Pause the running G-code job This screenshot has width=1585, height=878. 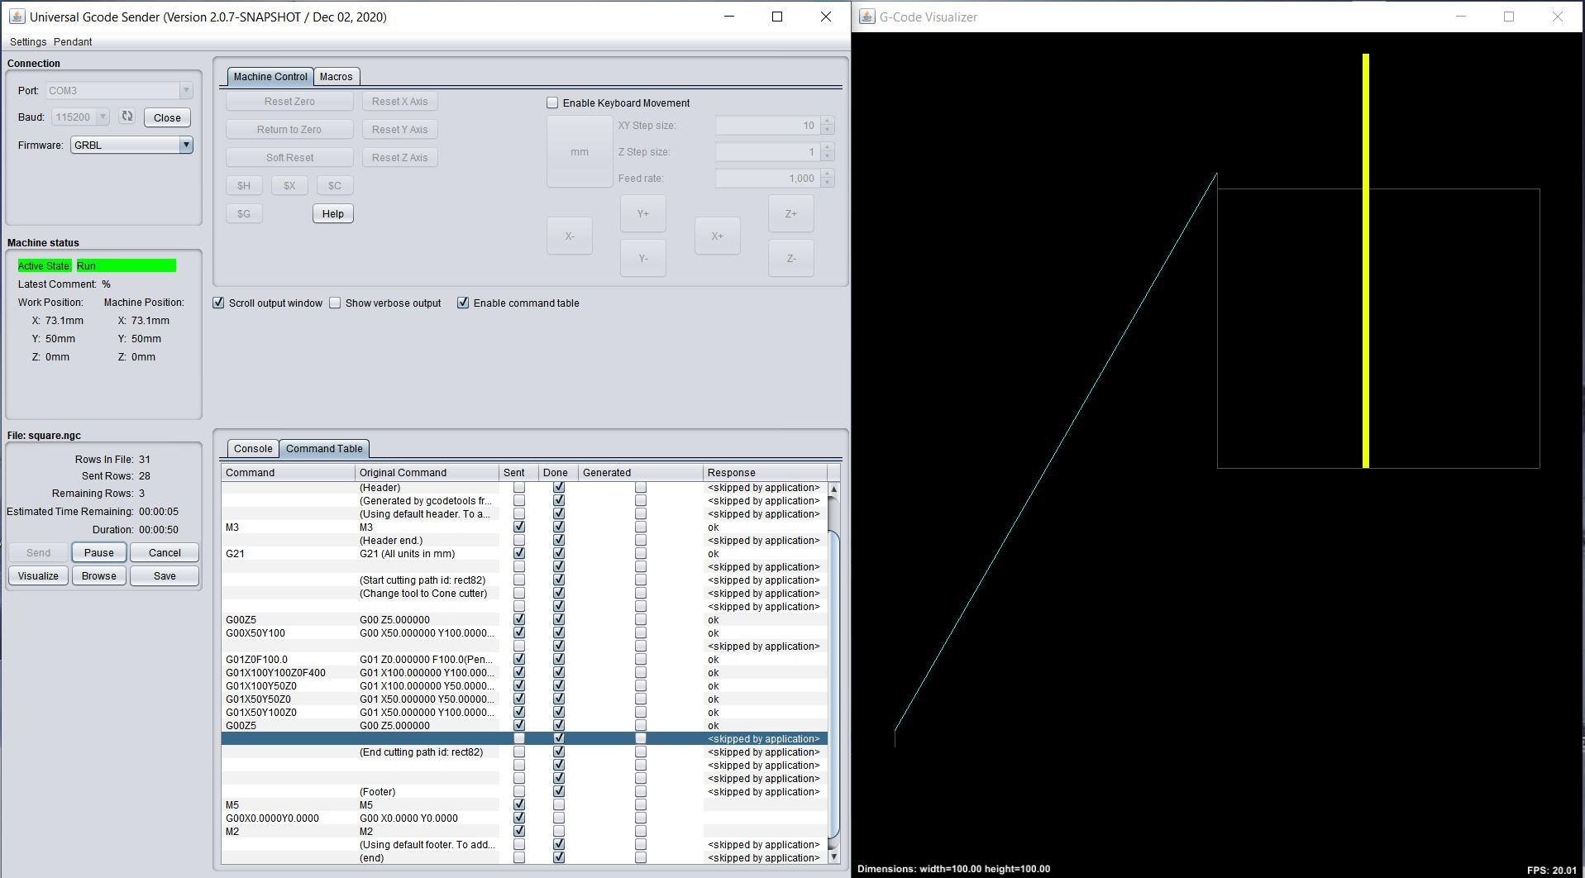[99, 552]
